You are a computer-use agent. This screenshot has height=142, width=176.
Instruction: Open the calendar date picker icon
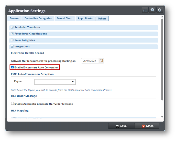[x=101, y=61]
